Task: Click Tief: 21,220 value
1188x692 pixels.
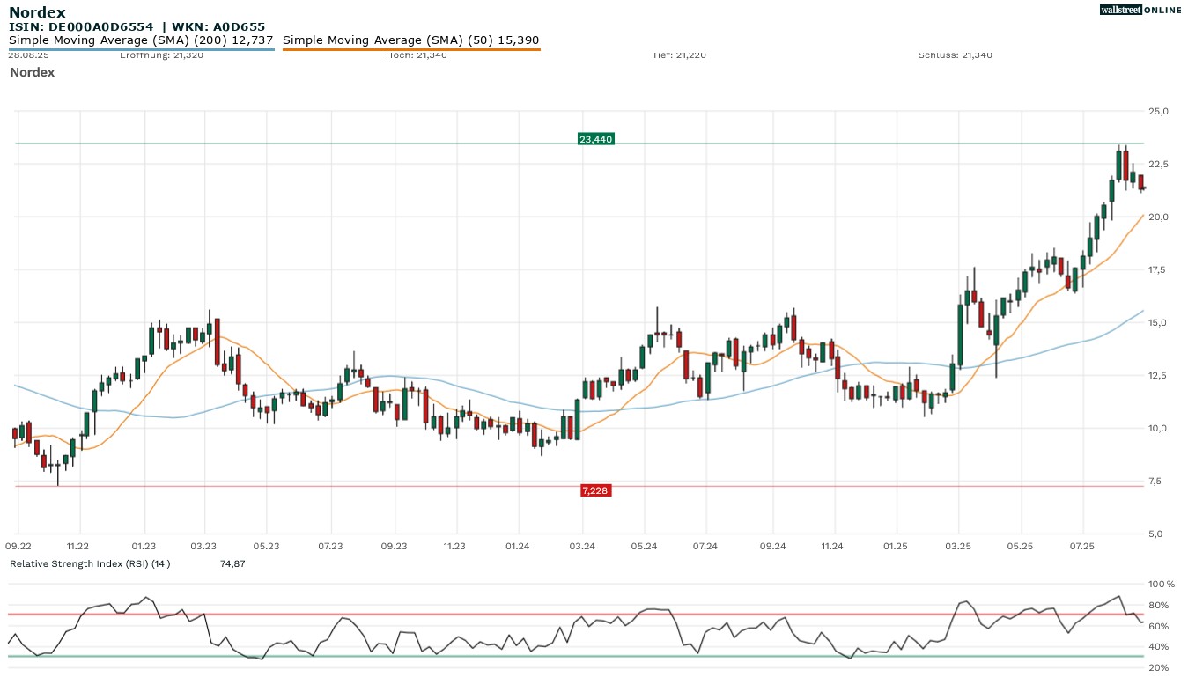Action: [679, 55]
